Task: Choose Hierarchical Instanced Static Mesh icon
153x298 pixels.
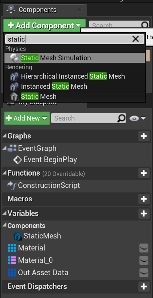Action: (14, 76)
